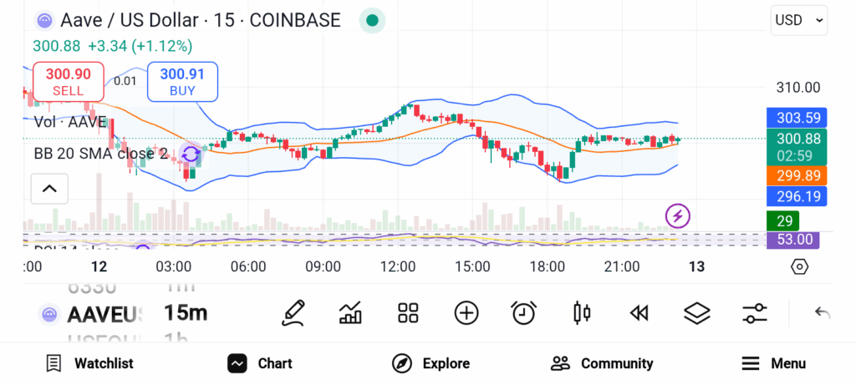Open the alarm clock alert icon
This screenshot has height=385, width=856.
(523, 313)
